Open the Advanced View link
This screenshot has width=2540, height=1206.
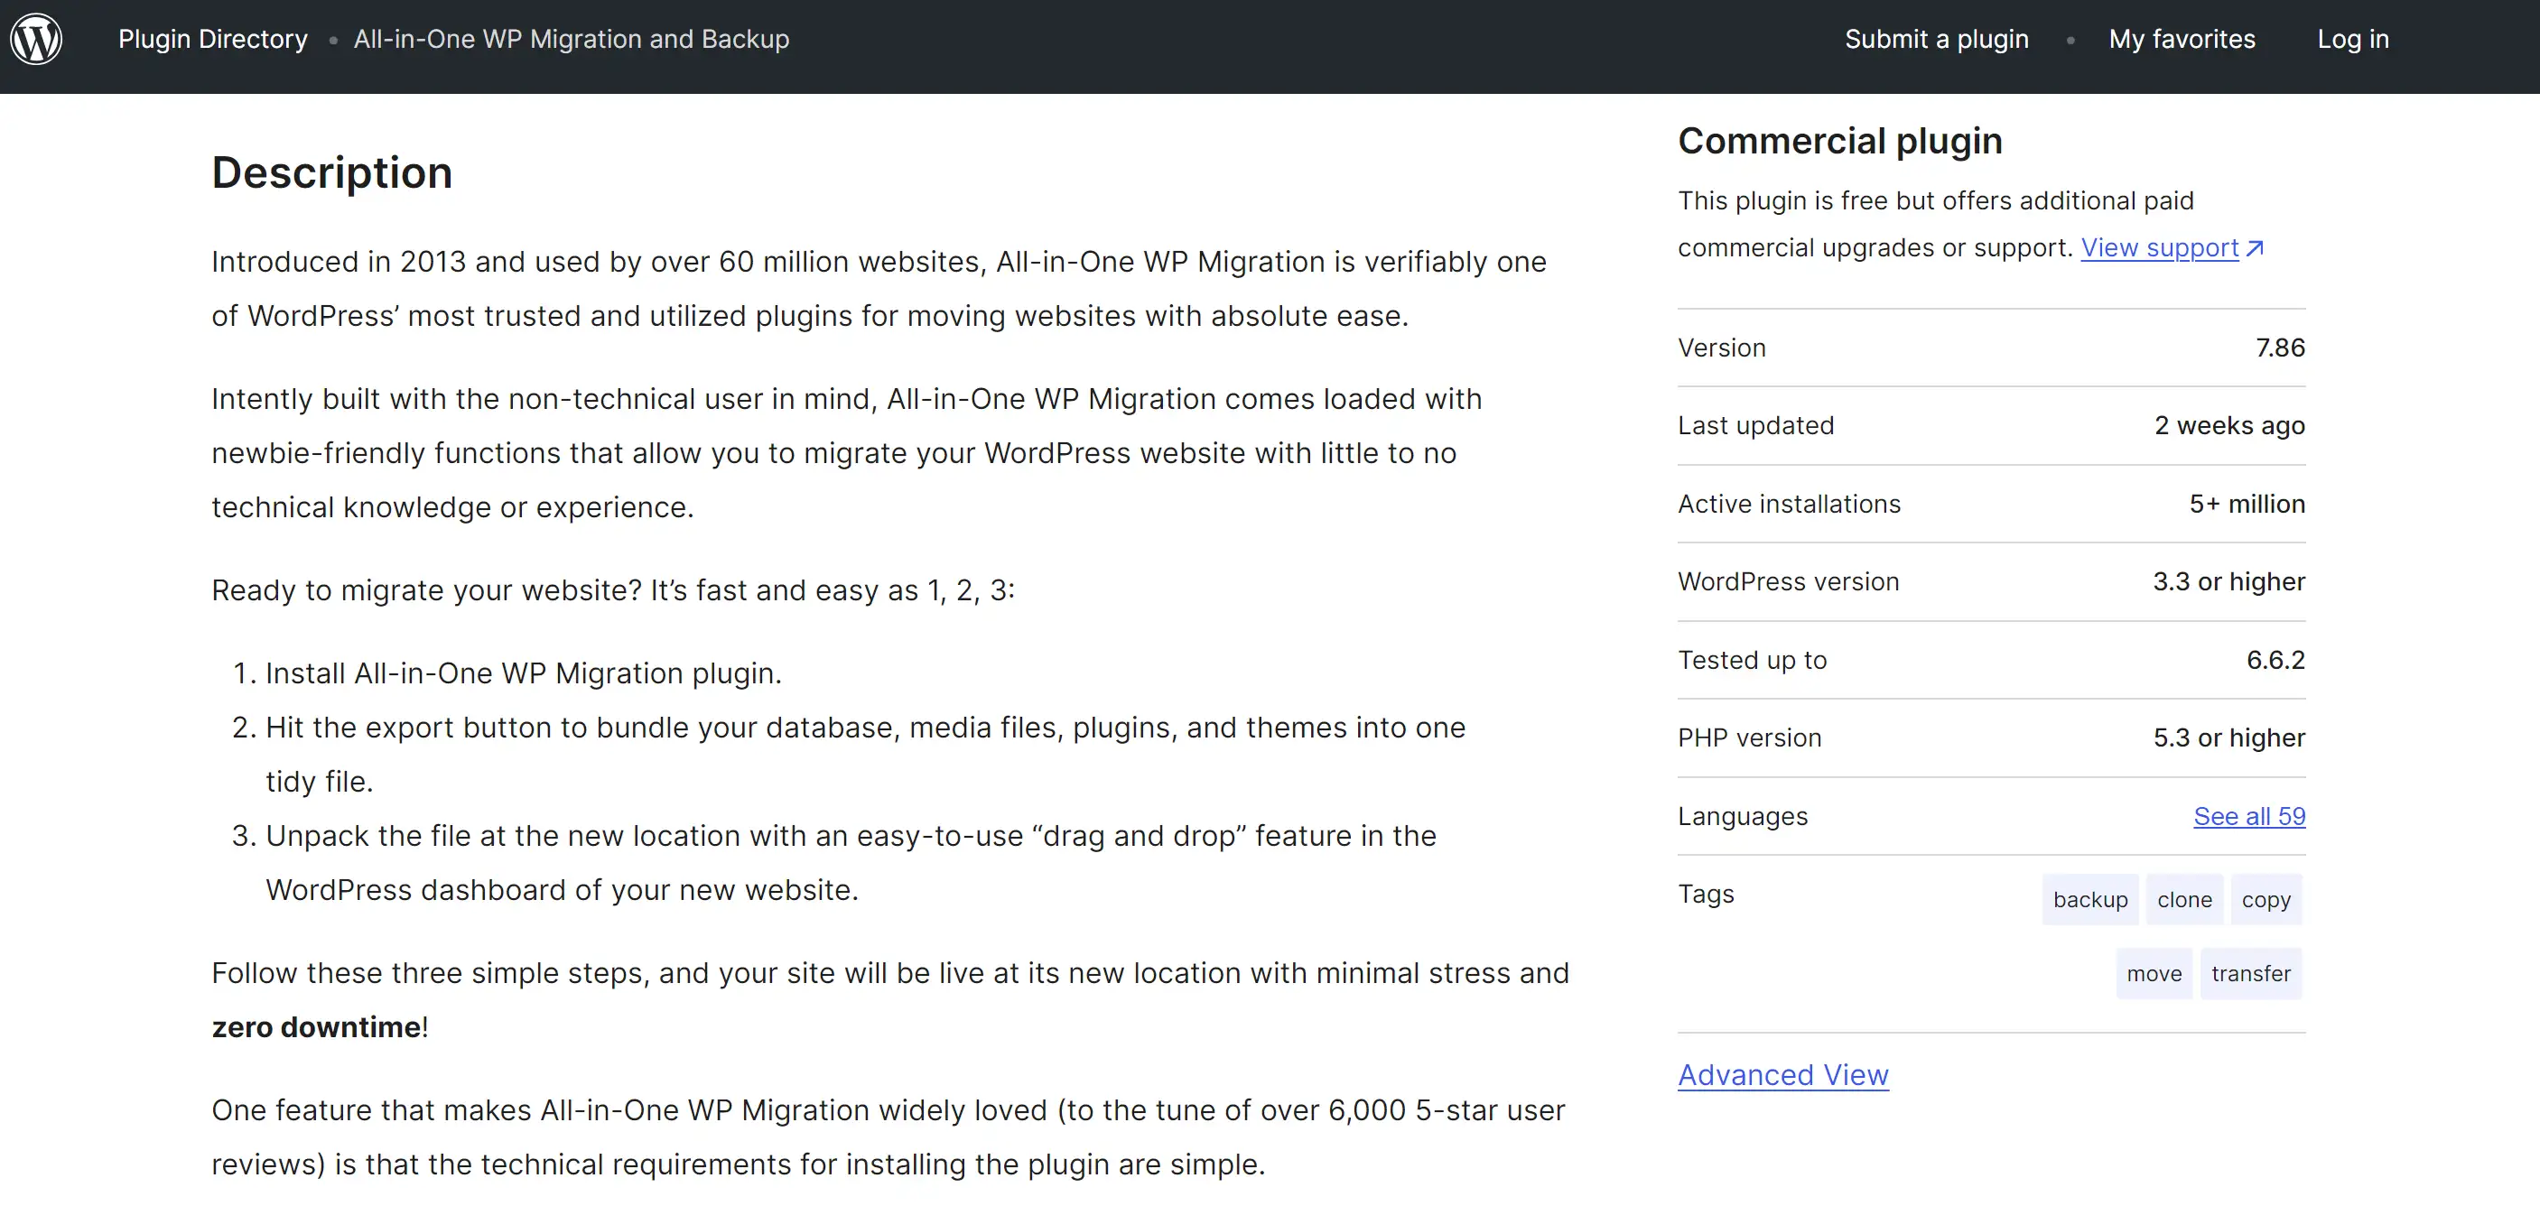point(1782,1075)
